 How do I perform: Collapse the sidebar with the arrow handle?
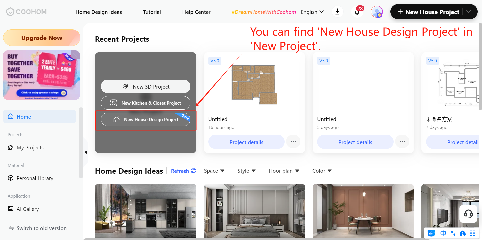pyautogui.click(x=86, y=152)
